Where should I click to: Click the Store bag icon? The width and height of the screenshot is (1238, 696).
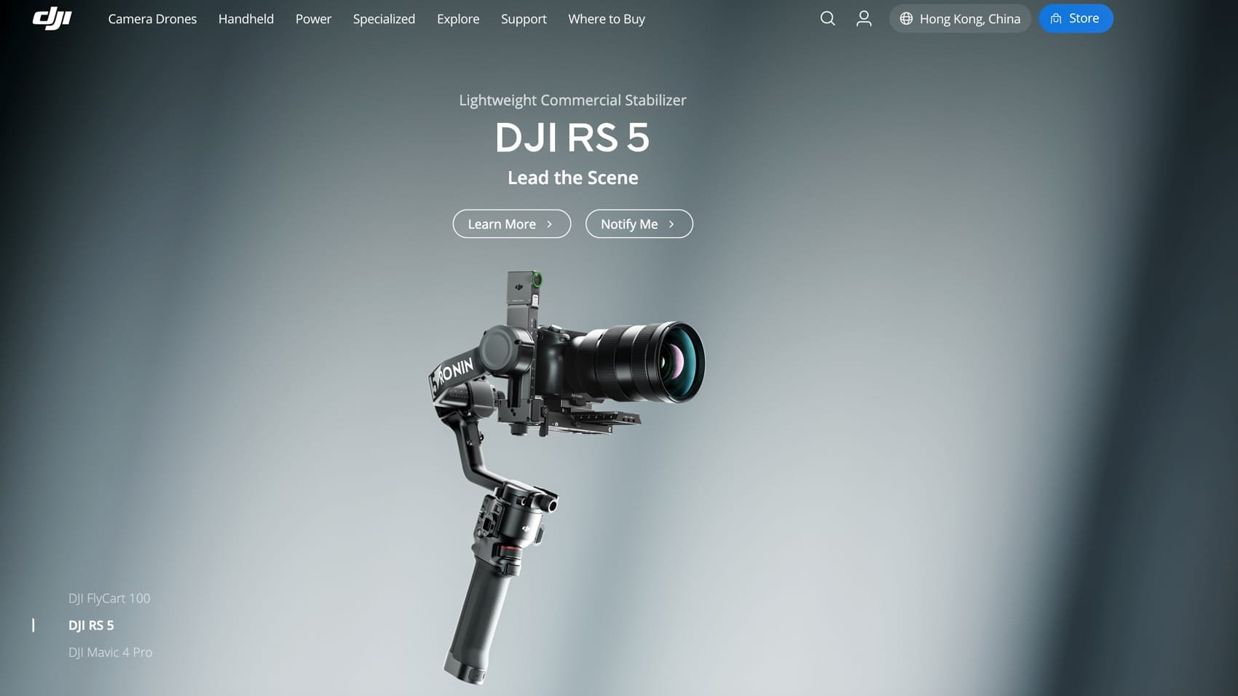pos(1057,18)
